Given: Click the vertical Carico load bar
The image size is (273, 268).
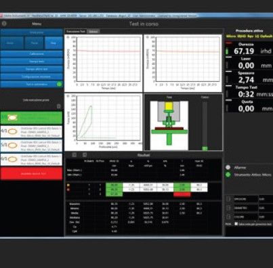Looking at the screenshot, I should pos(205,126).
